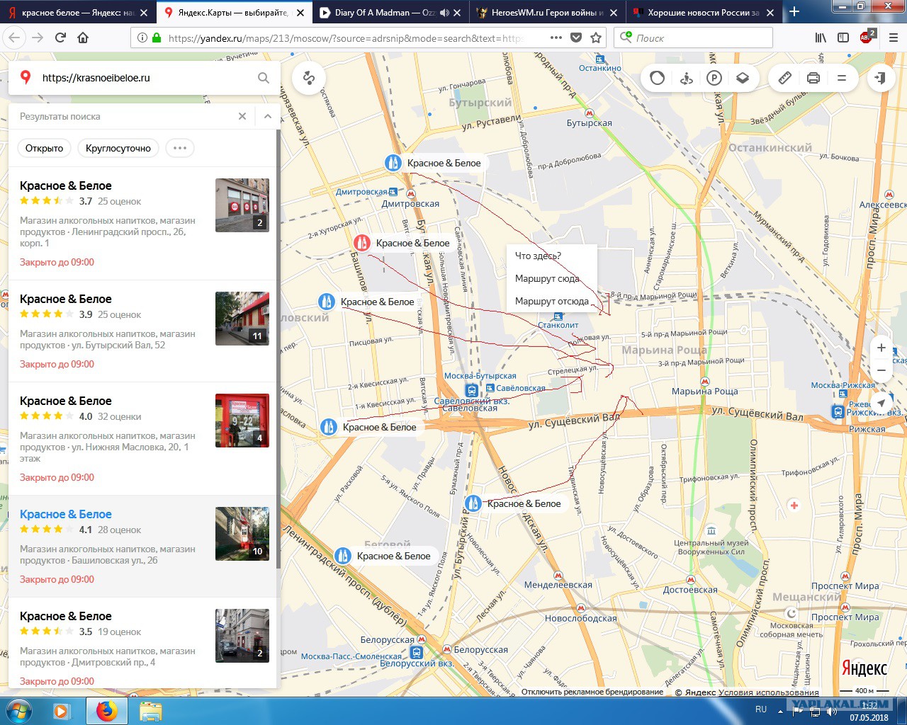Open a new browser tab
The image size is (907, 725).
click(794, 12)
